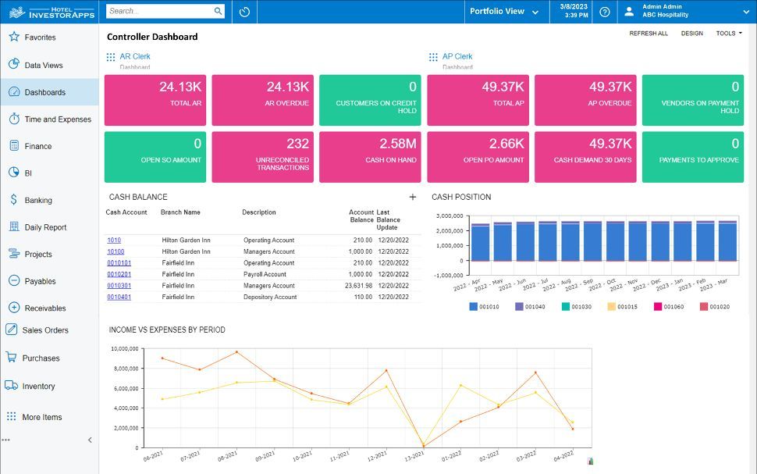Open cash account link 0010301
Viewport: 757px width, 474px height.
119,286
